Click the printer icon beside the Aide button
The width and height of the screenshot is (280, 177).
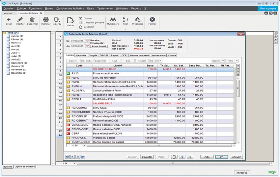click(x=189, y=157)
